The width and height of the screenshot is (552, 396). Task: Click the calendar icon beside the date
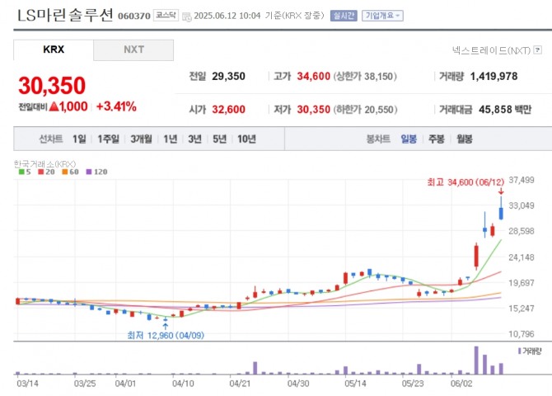186,16
